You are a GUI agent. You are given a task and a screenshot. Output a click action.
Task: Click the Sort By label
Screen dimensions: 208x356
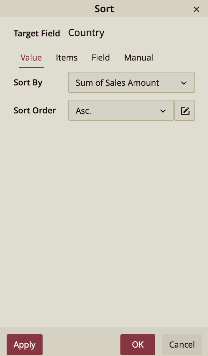[x=28, y=83]
